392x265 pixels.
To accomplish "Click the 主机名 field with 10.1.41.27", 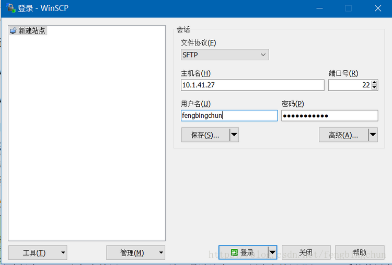I will coord(252,85).
